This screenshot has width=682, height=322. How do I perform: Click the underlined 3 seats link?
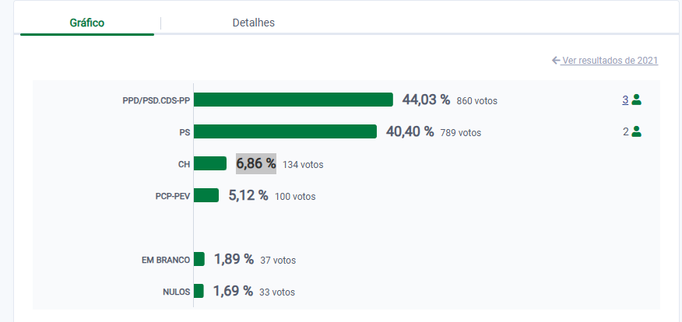625,100
